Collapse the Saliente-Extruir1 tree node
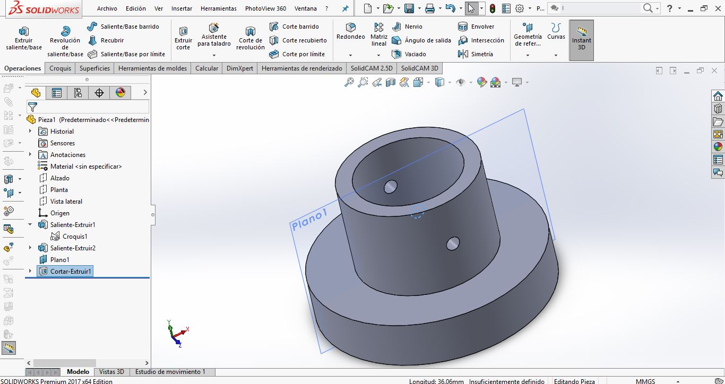The height and width of the screenshot is (384, 725). coord(30,224)
